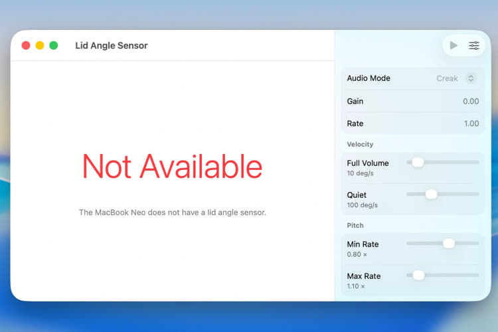Click the red Not Available text
Screen dimensions: 498x332
(172, 167)
